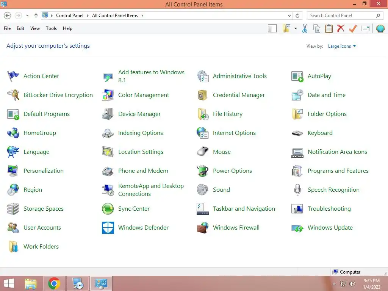Open the Administrative Tools link
The image size is (388, 291).
pos(240,76)
